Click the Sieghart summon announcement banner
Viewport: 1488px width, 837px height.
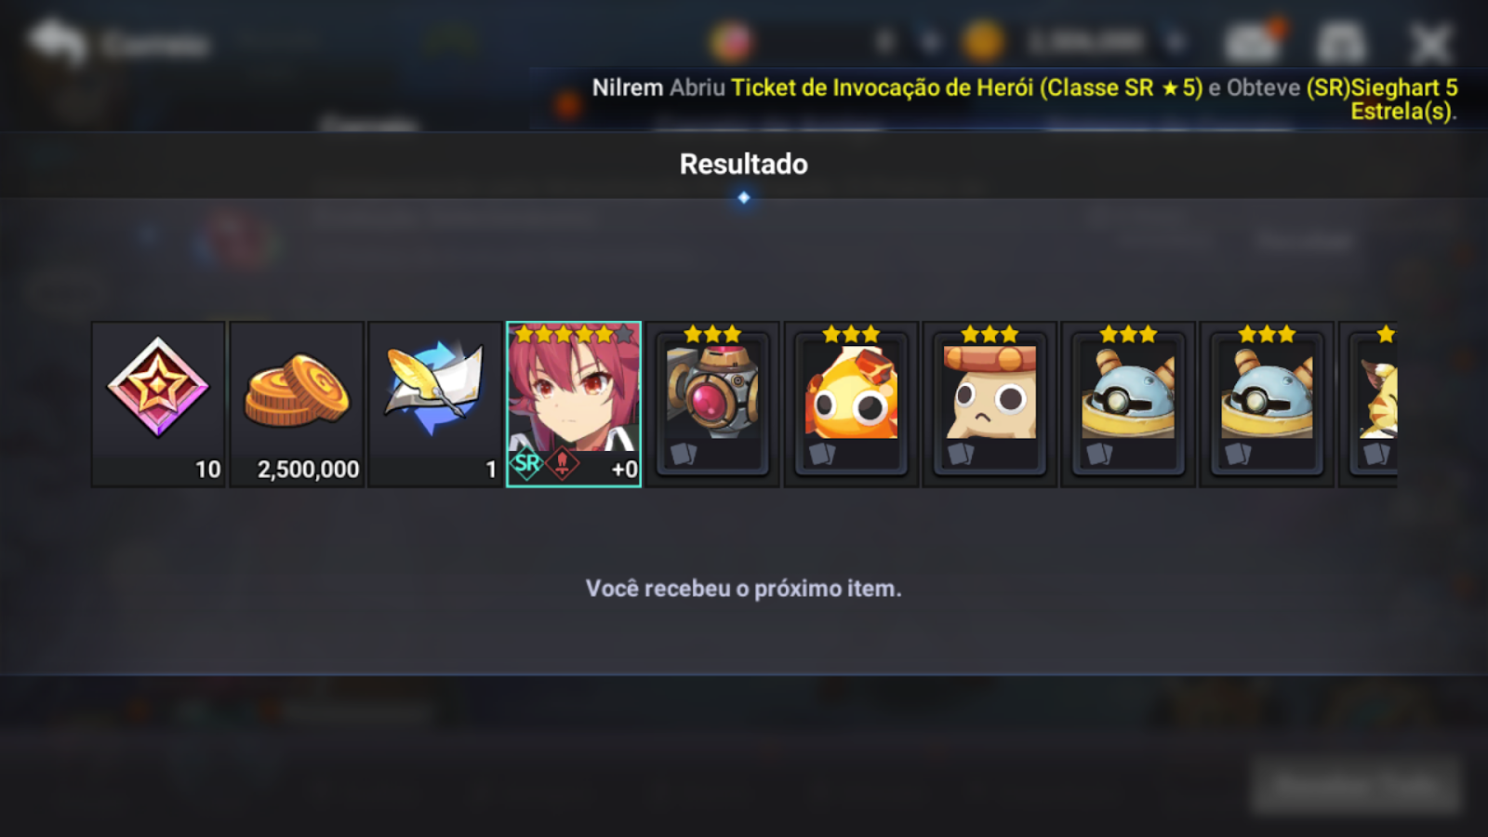tap(1023, 99)
